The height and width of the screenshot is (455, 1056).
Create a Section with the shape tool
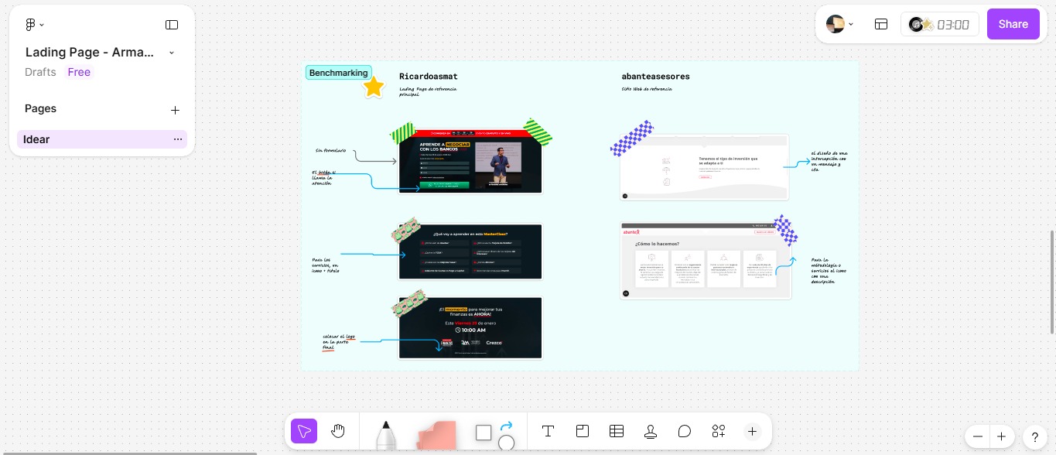(483, 431)
